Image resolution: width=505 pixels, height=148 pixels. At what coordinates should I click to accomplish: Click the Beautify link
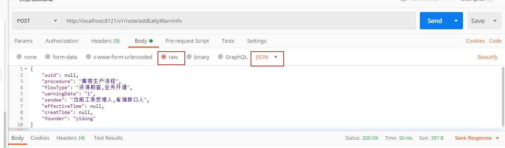tap(487, 57)
